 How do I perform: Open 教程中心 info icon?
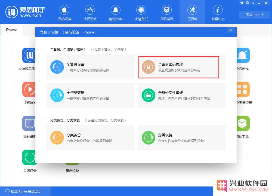point(218,10)
